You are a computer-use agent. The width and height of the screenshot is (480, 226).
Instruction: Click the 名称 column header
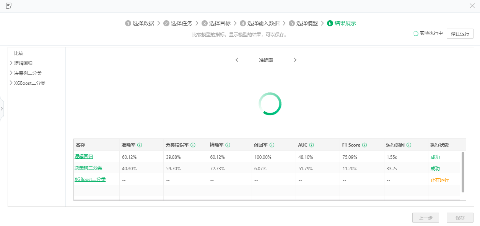(80, 145)
